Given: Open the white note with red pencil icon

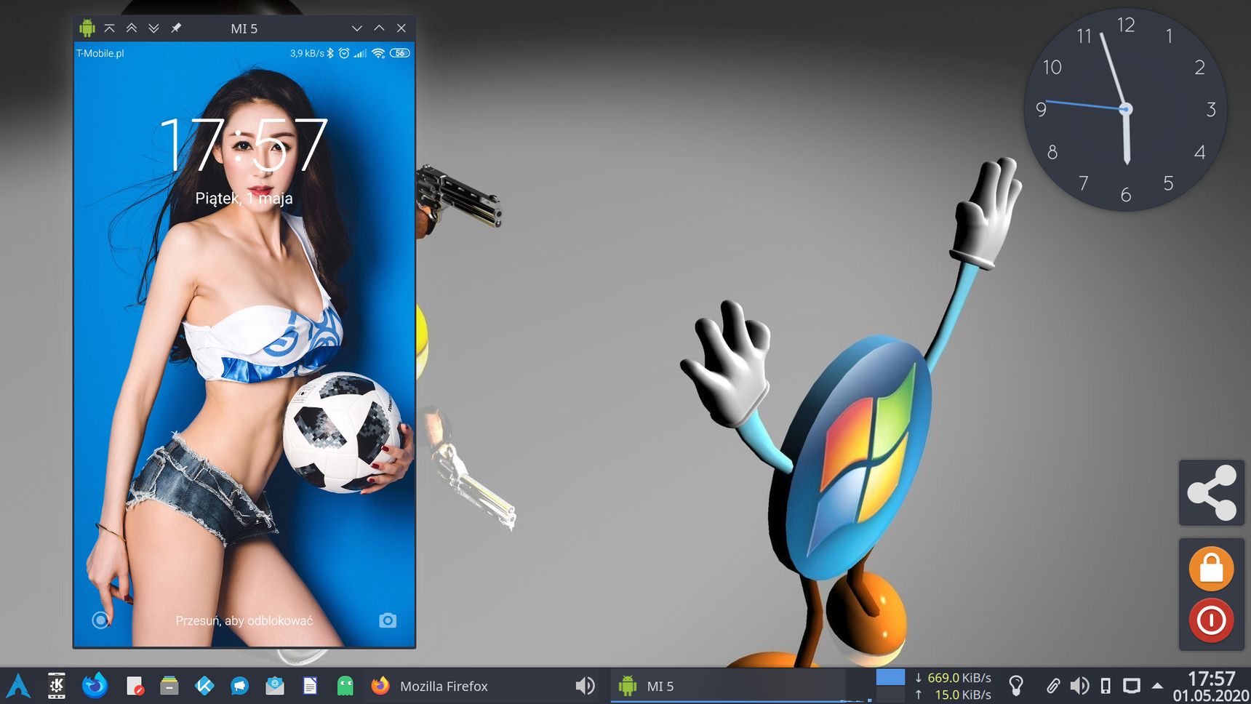Looking at the screenshot, I should tap(135, 686).
